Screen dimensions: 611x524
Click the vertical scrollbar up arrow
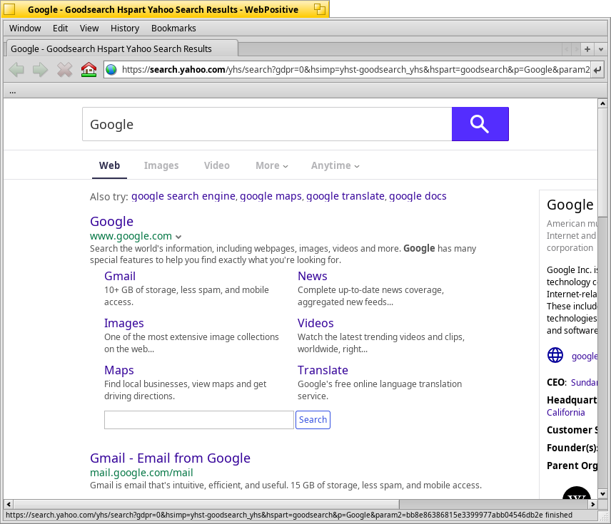(602, 103)
